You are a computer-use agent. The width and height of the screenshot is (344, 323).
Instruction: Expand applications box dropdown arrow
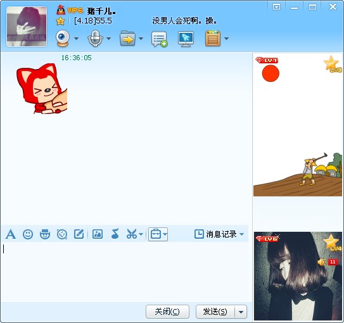(x=226, y=39)
